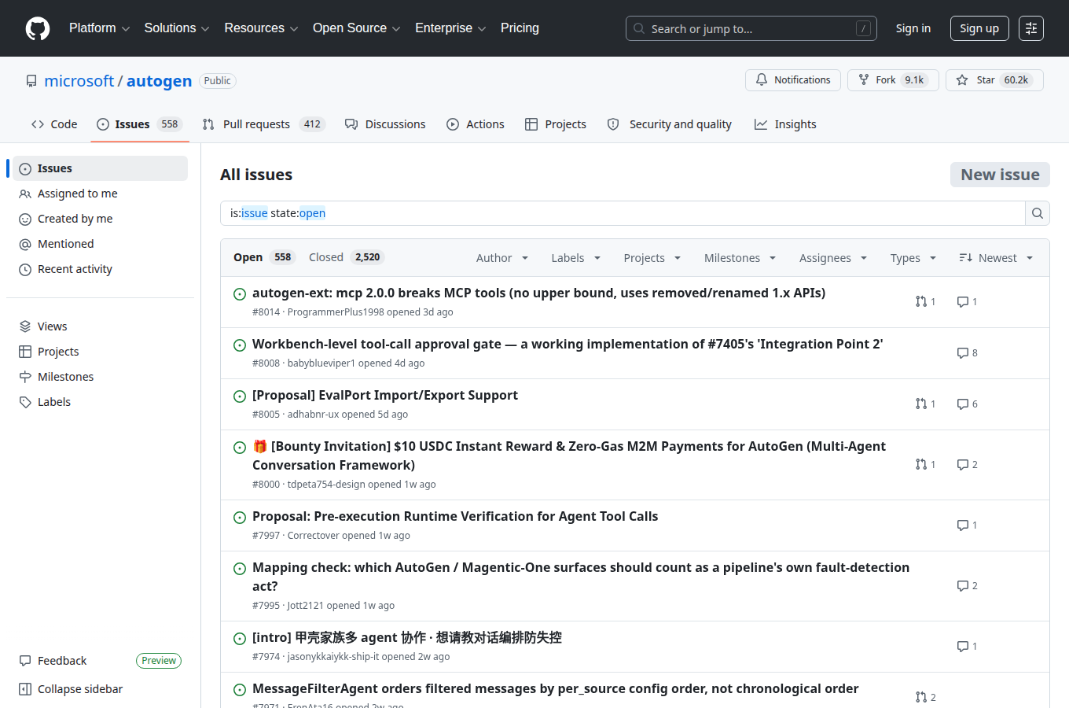
Task: Click linked pull request icon for issue #8014
Action: [920, 301]
